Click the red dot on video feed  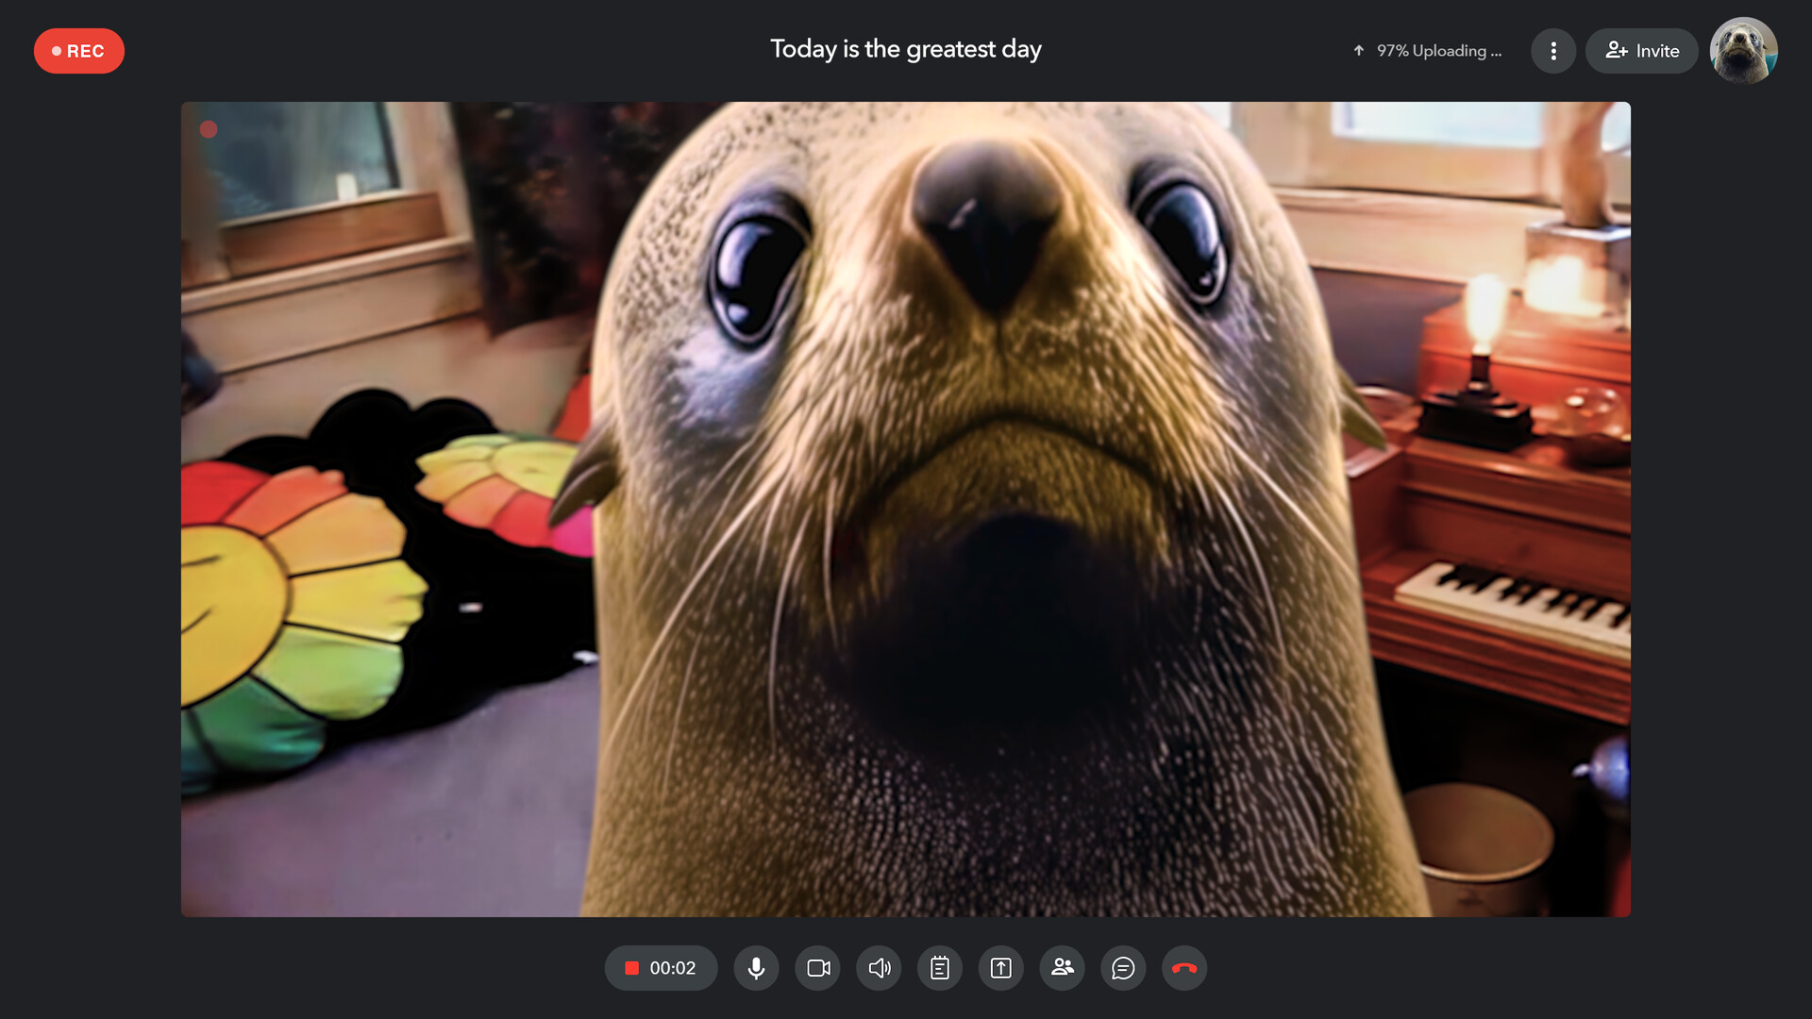209,129
